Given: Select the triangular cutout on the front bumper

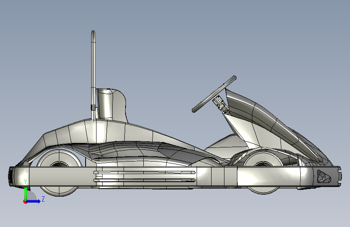Looking at the screenshot, I should (x=324, y=177).
